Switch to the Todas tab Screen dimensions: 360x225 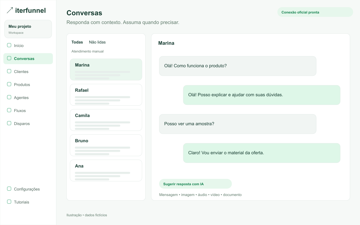point(77,42)
